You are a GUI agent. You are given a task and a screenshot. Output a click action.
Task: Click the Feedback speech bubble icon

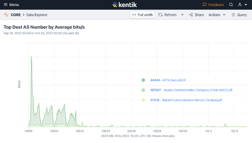click(205, 5)
